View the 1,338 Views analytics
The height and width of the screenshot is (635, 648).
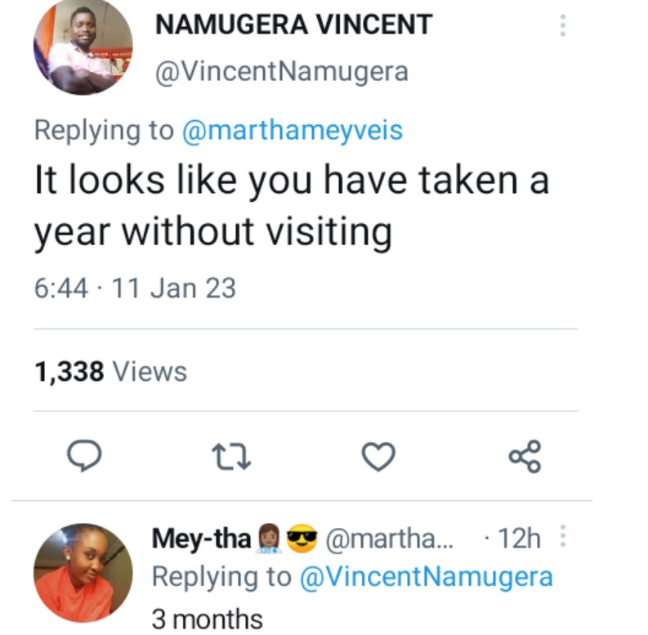(x=110, y=372)
